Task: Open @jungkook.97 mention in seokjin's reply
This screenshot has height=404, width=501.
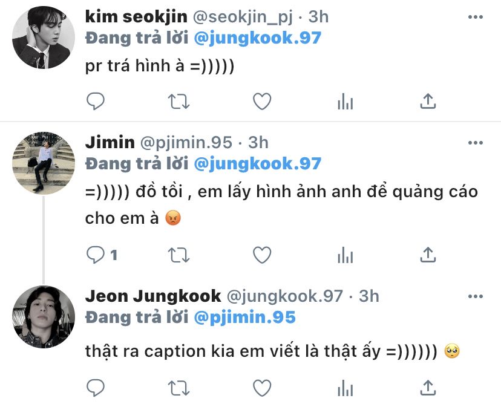Action: pyautogui.click(x=257, y=37)
